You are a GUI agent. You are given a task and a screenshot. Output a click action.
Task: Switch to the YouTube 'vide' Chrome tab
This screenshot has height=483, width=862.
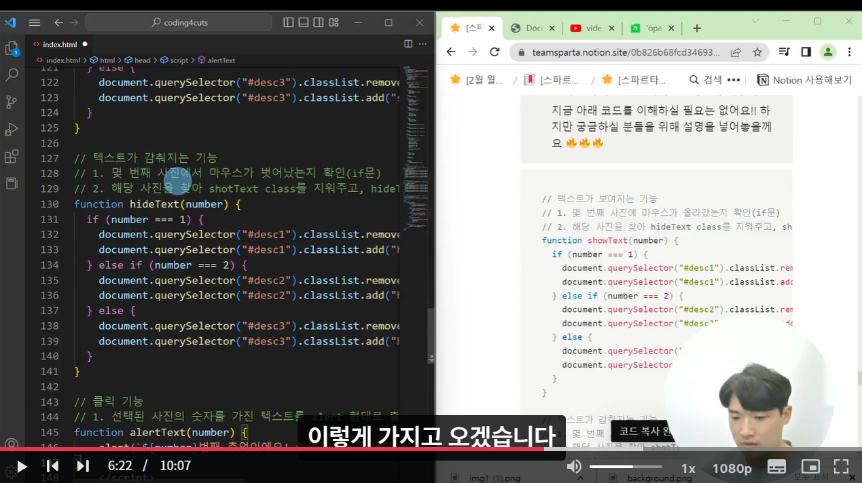(x=594, y=28)
